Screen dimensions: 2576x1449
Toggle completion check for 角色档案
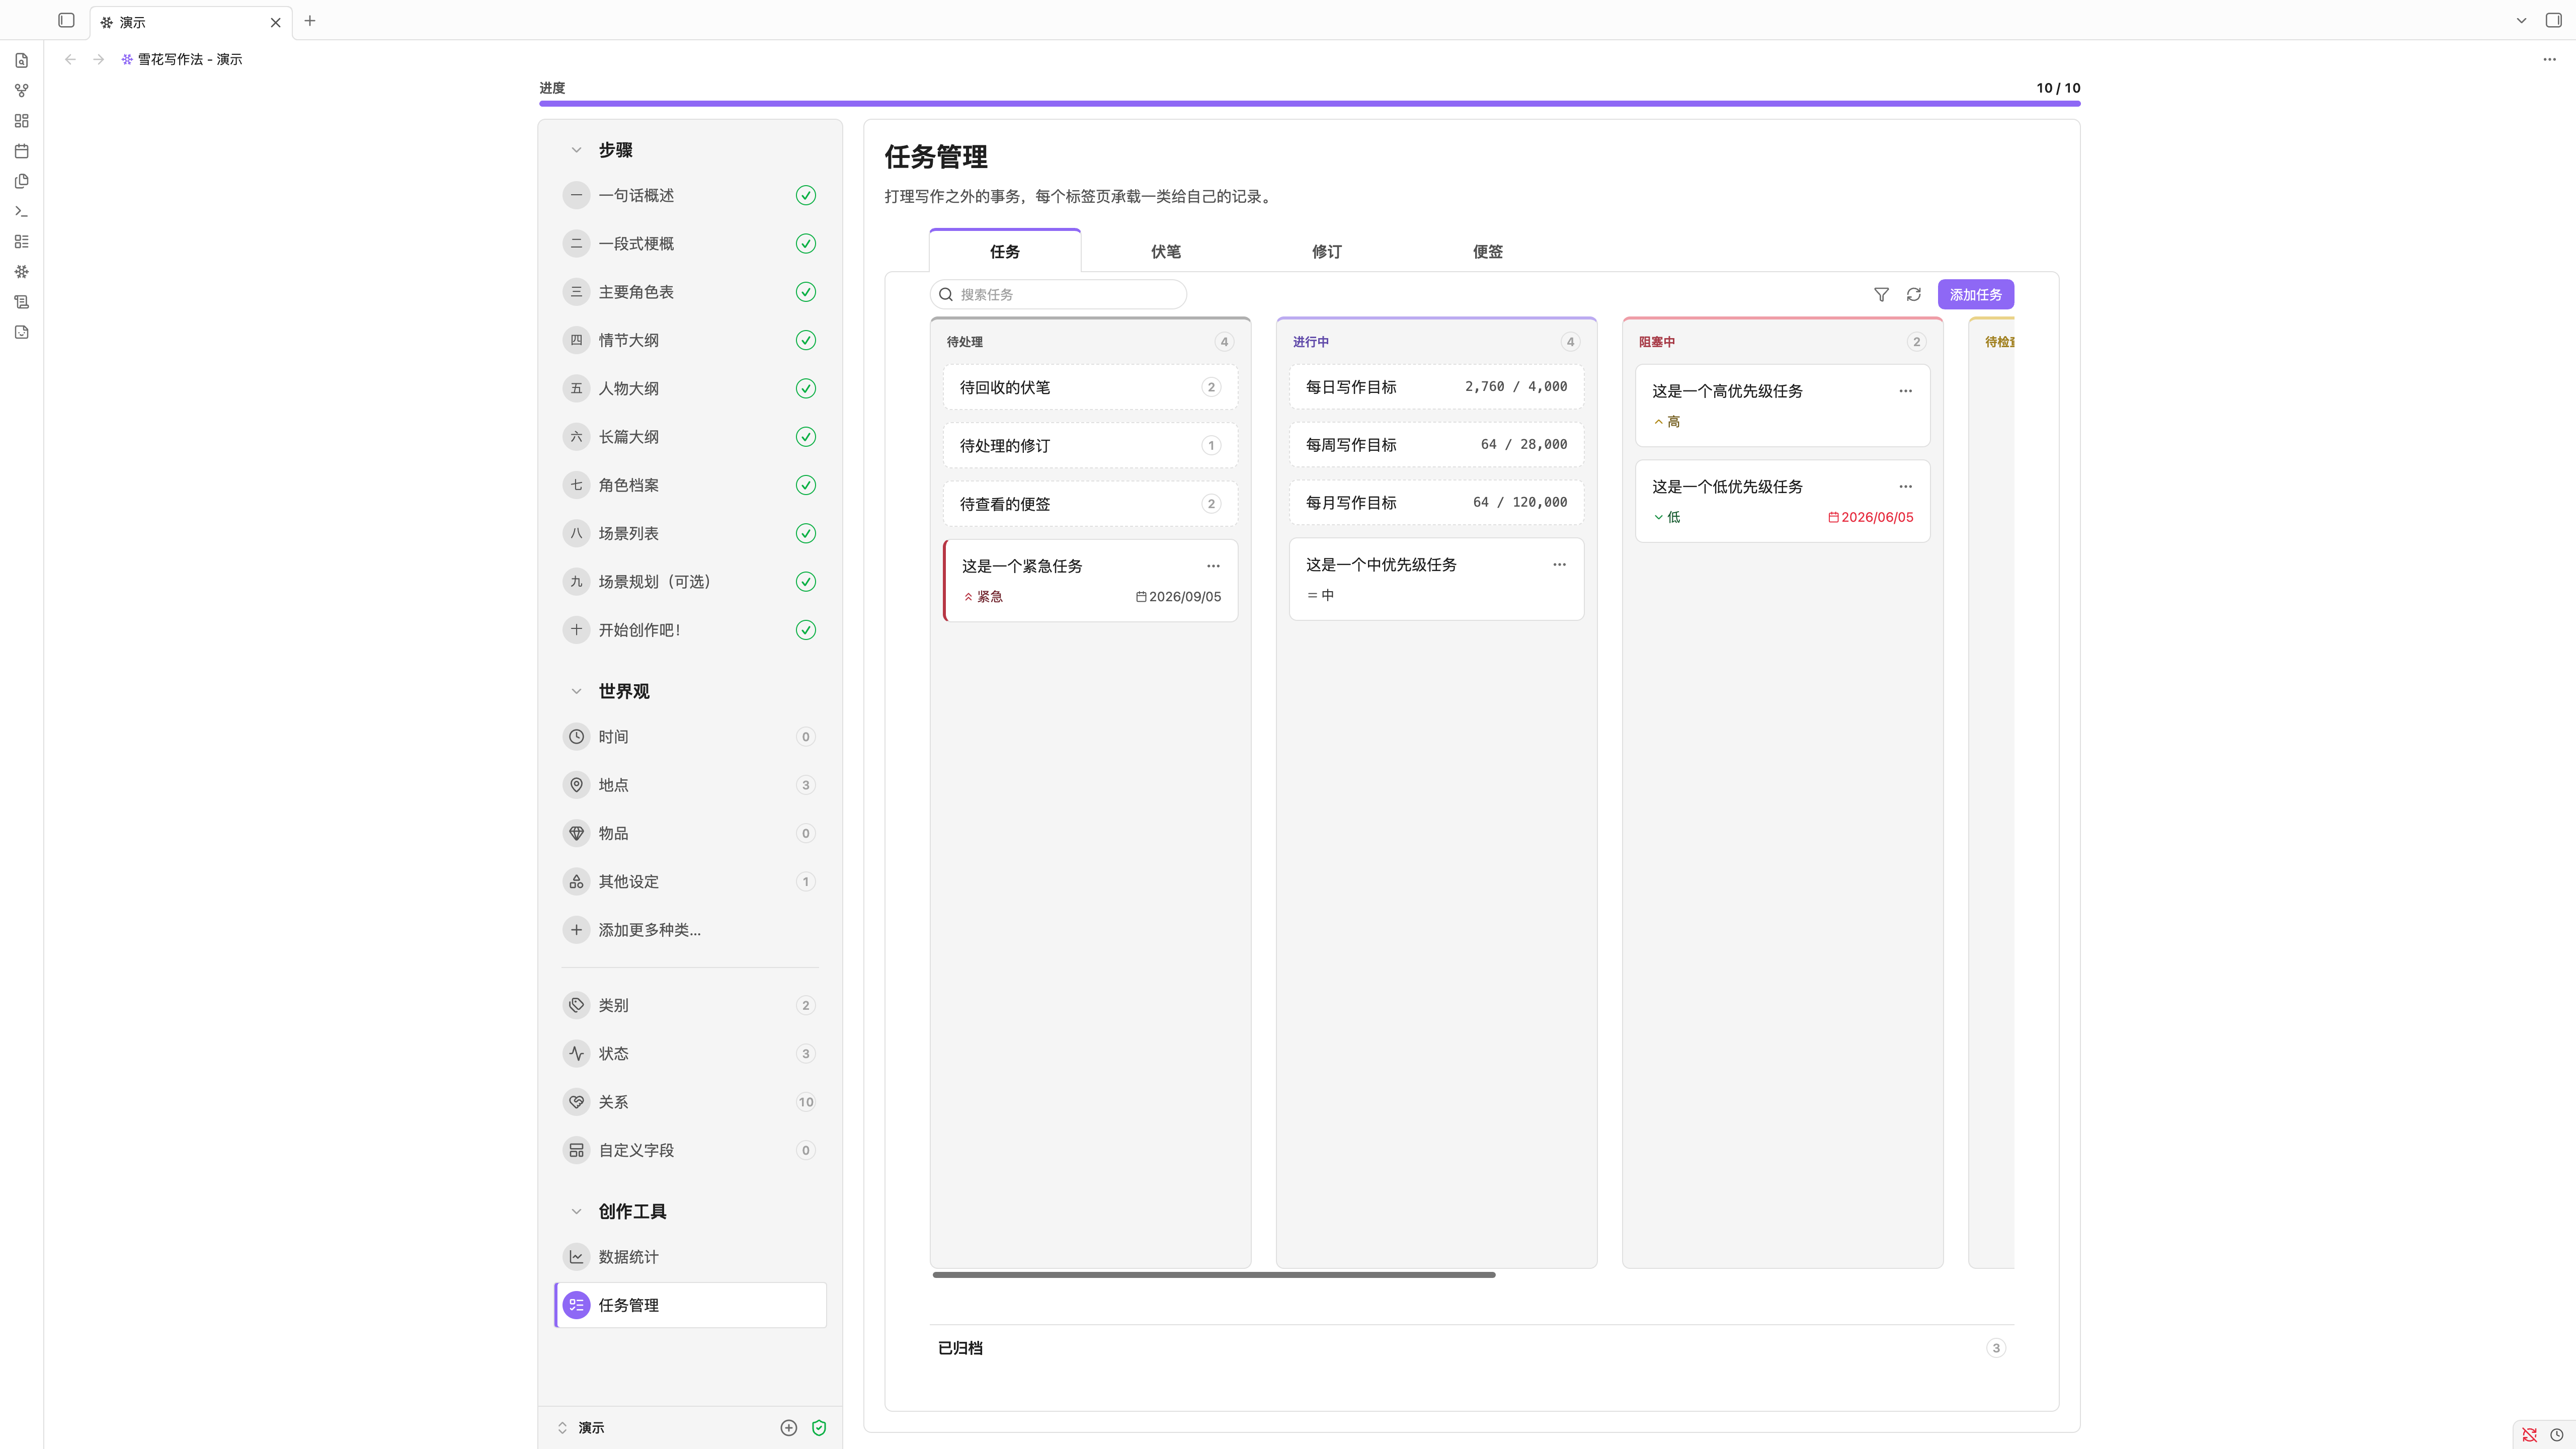(805, 485)
